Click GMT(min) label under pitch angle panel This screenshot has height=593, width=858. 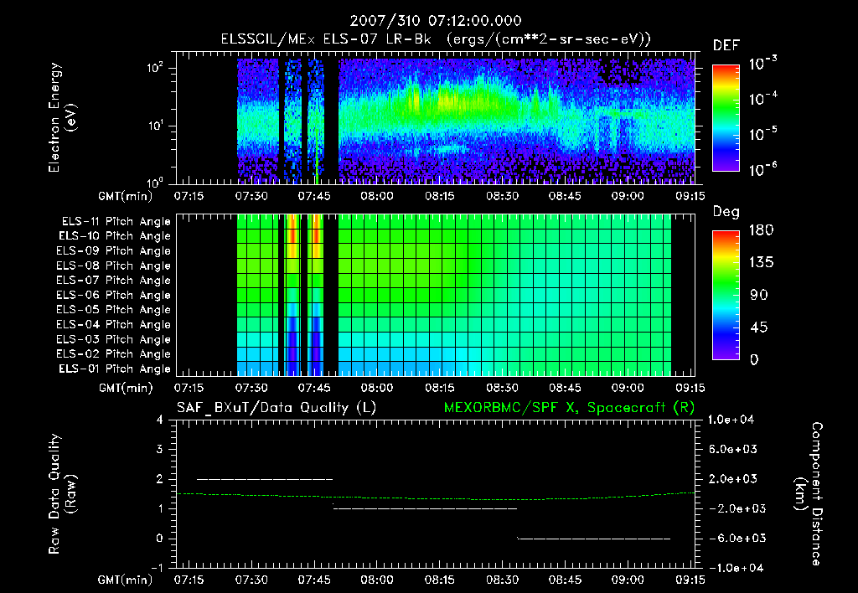click(126, 389)
